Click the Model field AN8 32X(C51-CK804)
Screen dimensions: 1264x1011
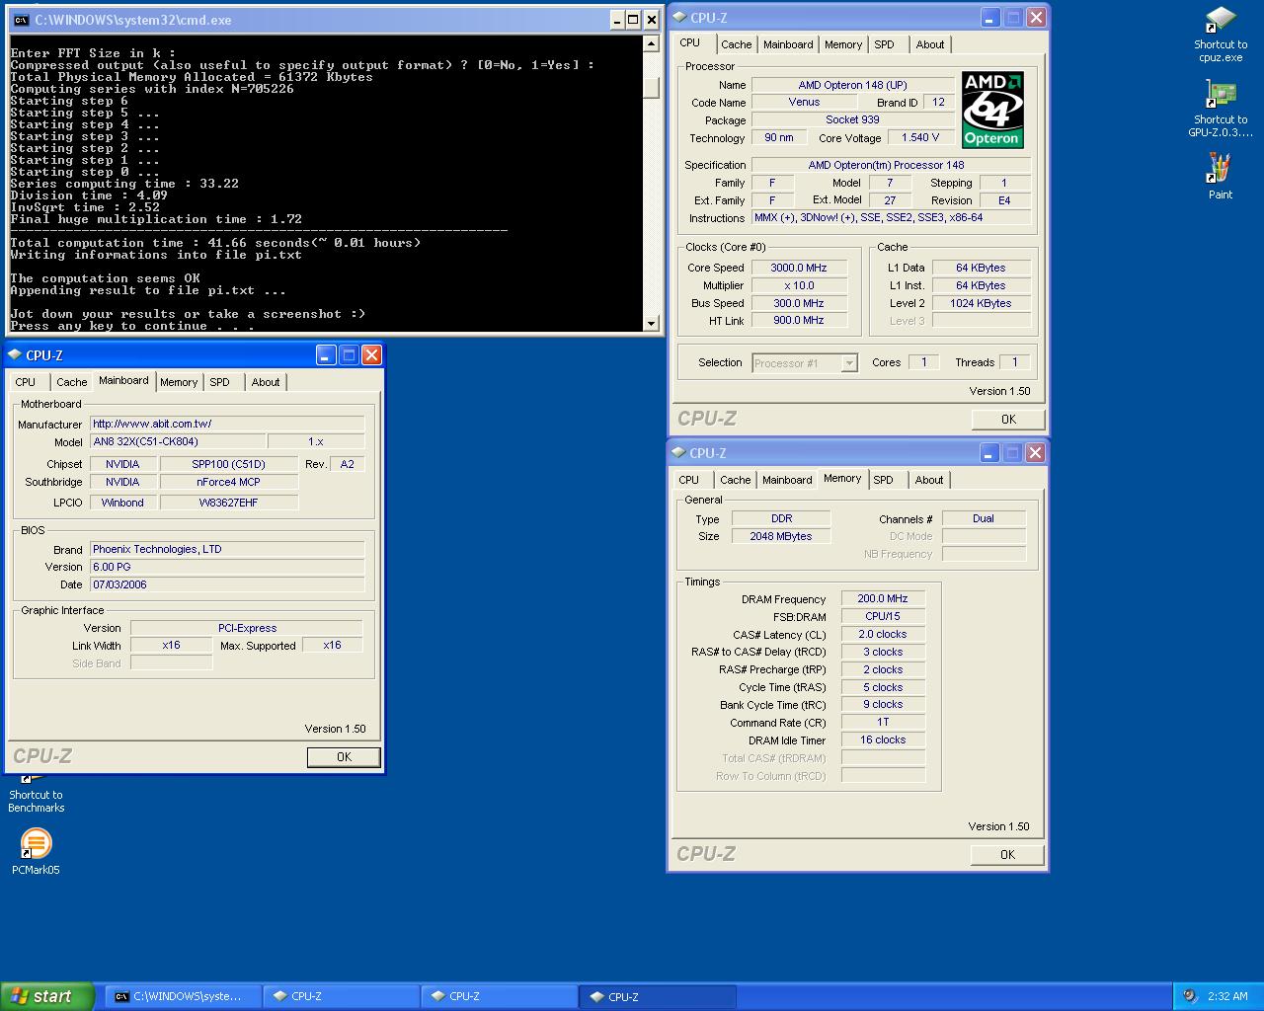[178, 441]
